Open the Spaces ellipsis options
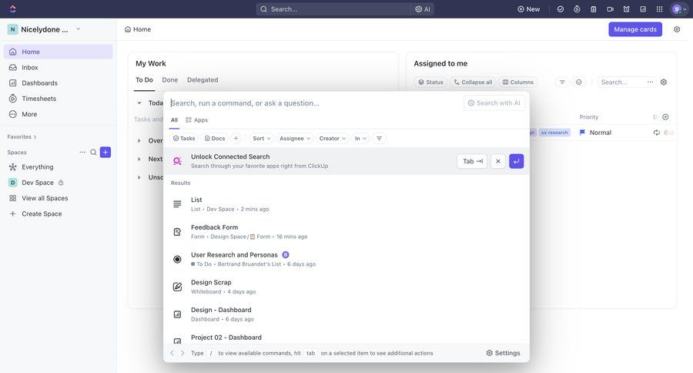693x373 pixels. click(x=82, y=153)
